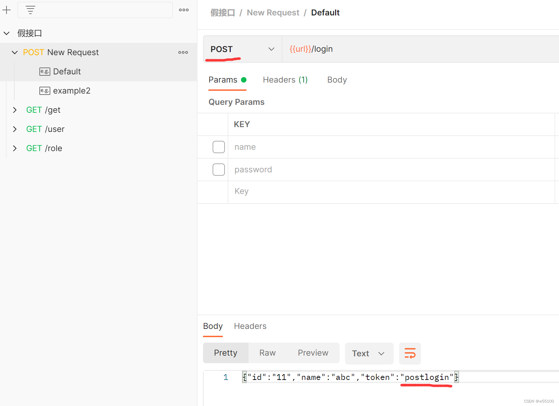559x406 pixels.
Task: Click the Query Params heading
Action: click(x=237, y=102)
